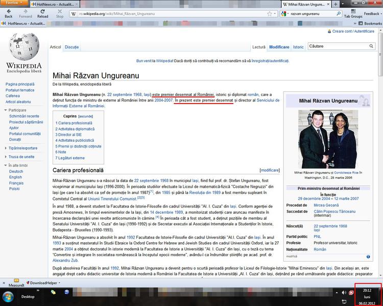Screen dimensions: 383x306
Task: Click the Forward navigation arrow
Action: pos(26,11)
